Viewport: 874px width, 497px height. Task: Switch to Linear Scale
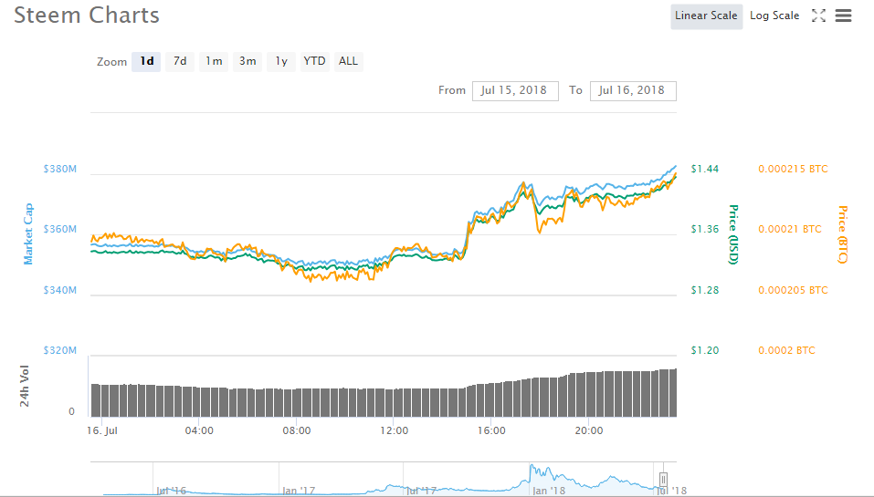point(706,16)
